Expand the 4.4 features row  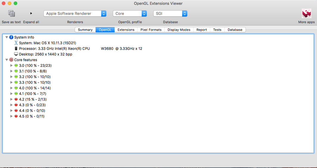(x=12, y=111)
